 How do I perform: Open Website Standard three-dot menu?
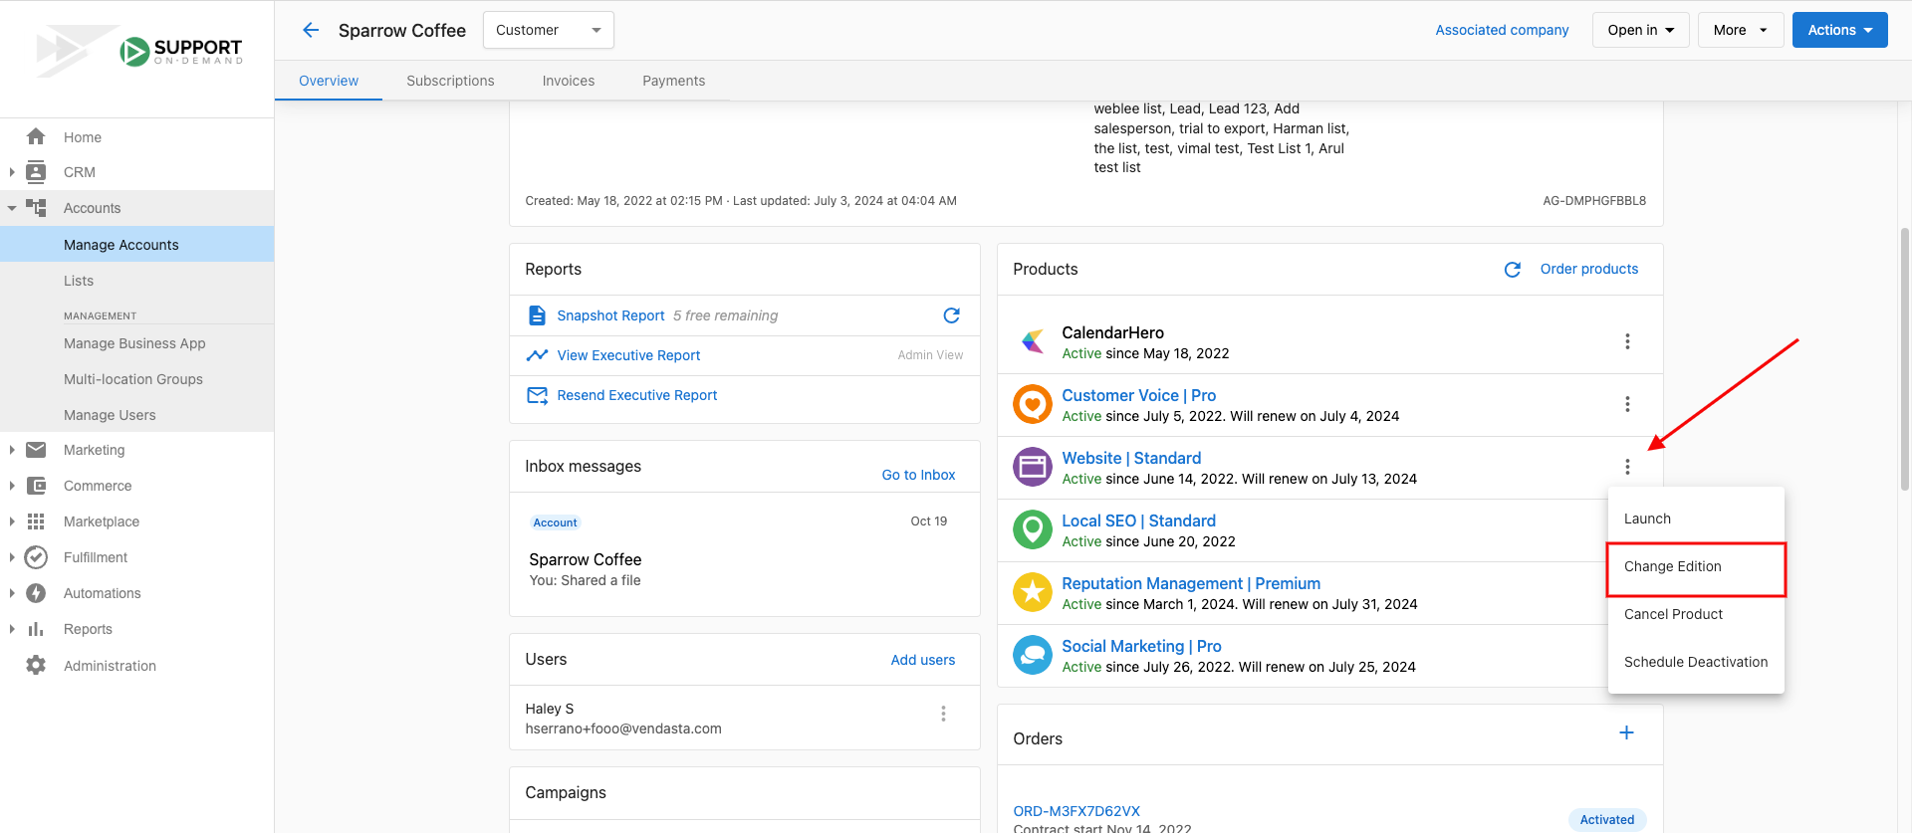[1627, 467]
